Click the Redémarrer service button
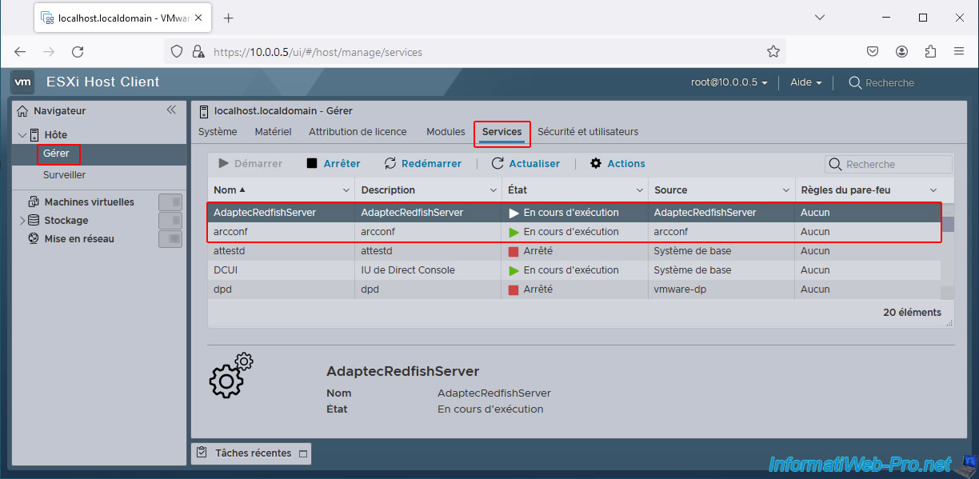 (x=423, y=164)
